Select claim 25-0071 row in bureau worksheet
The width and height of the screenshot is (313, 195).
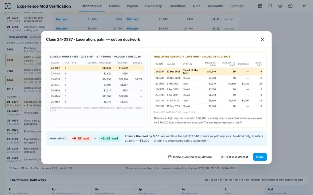[97, 85]
